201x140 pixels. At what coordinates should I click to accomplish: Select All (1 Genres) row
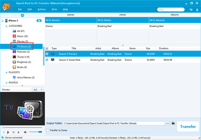coord(71,20)
